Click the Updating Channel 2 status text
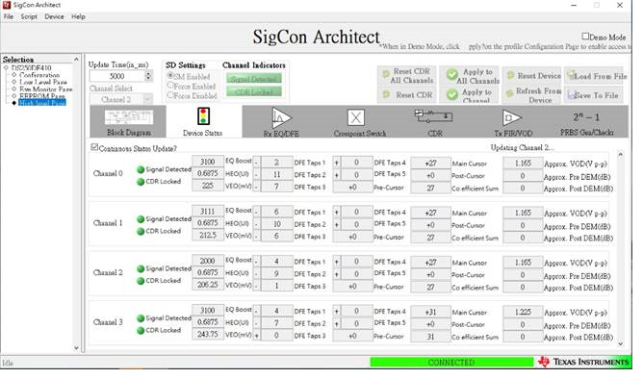This screenshot has height=379, width=643. pos(522,147)
